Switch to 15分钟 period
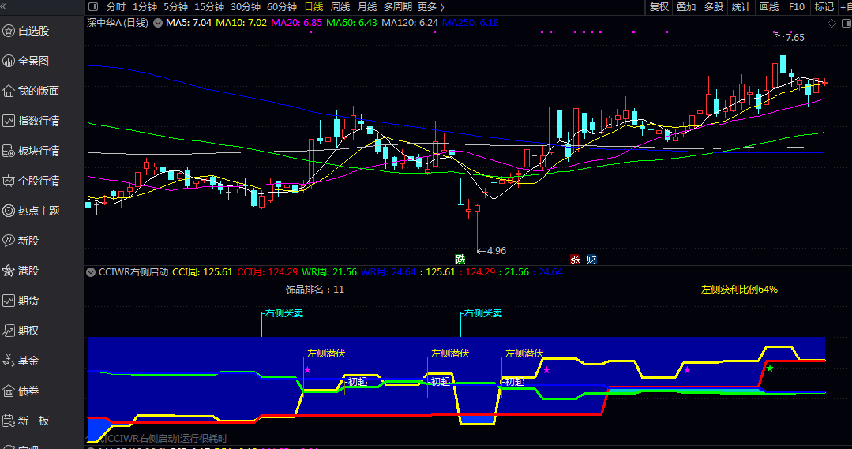The height and width of the screenshot is (449, 852). point(209,6)
